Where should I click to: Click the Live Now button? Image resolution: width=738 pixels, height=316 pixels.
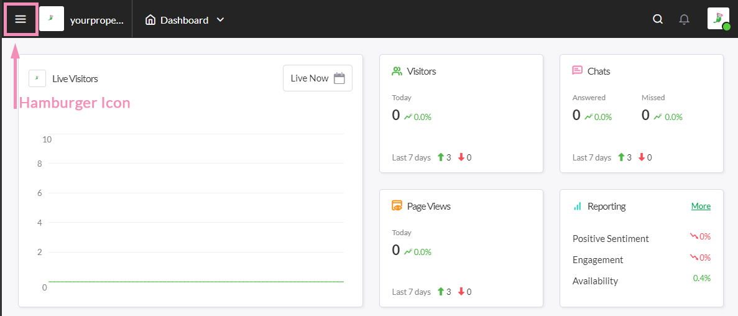tap(318, 78)
